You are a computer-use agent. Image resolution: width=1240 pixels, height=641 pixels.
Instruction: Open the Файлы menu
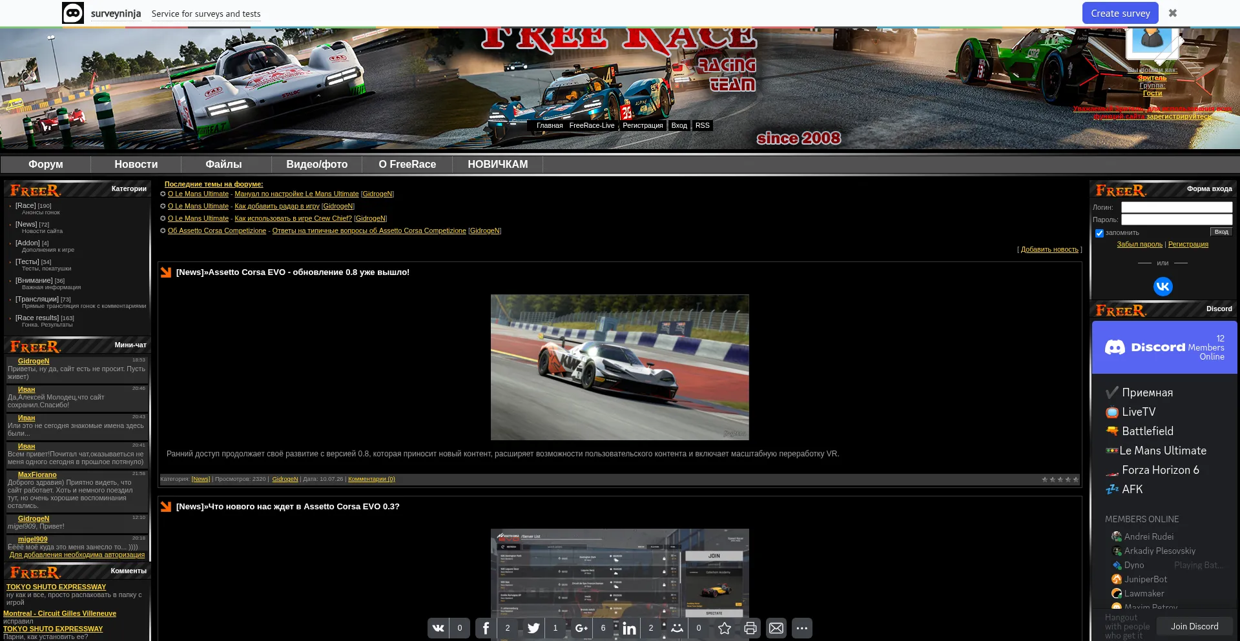[x=223, y=165]
